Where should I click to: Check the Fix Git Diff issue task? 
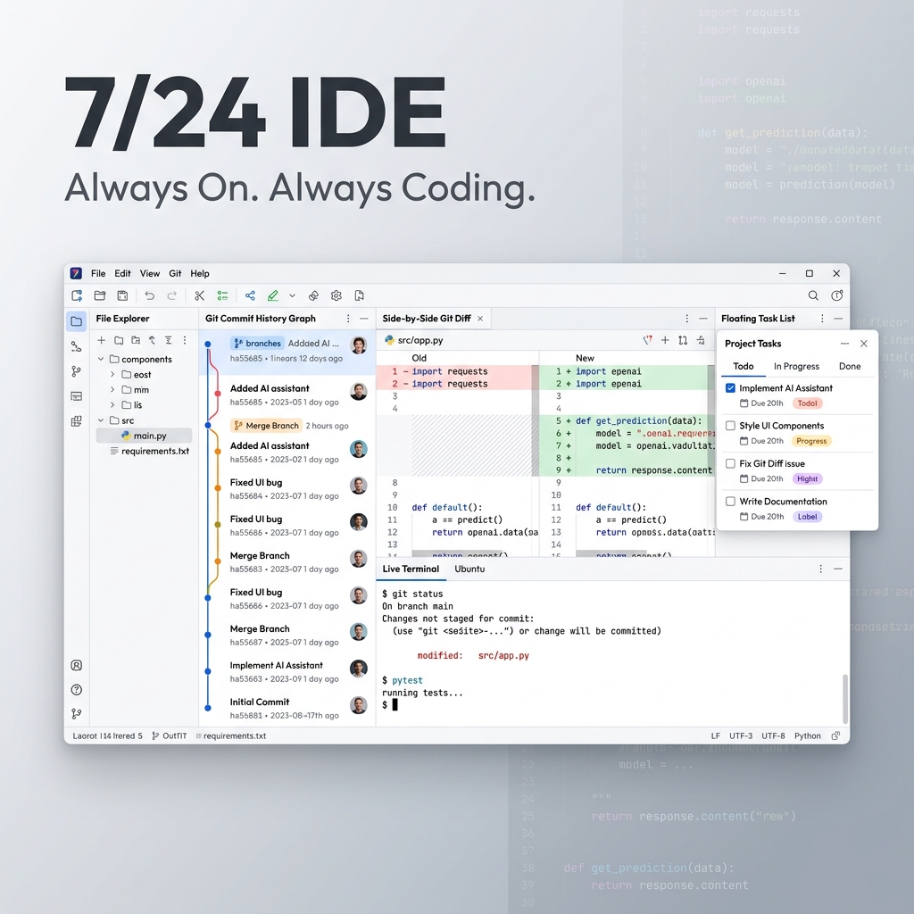coord(730,463)
